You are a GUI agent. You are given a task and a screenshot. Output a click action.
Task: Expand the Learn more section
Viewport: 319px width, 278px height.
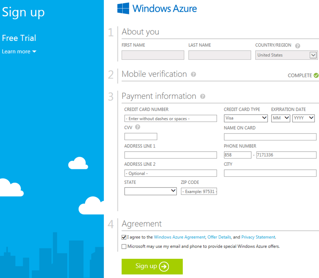tap(19, 51)
